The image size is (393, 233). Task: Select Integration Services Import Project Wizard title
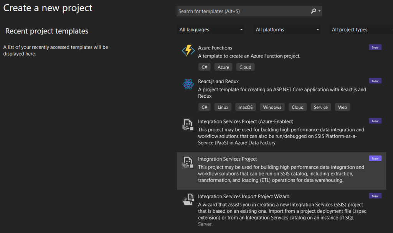(x=244, y=197)
